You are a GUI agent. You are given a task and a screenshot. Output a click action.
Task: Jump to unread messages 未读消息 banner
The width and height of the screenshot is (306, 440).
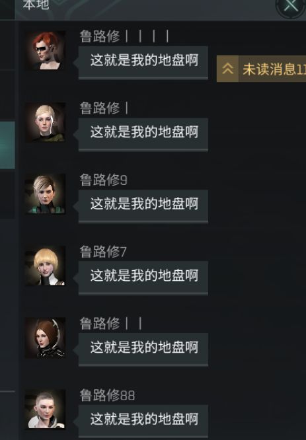tap(261, 69)
